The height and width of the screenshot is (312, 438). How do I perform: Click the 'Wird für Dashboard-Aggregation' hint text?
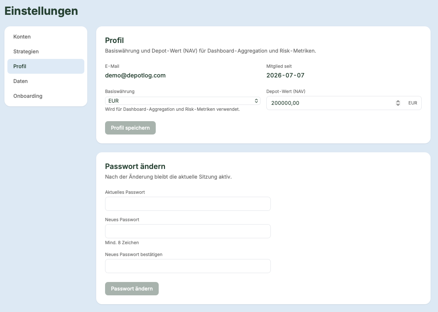(x=172, y=109)
